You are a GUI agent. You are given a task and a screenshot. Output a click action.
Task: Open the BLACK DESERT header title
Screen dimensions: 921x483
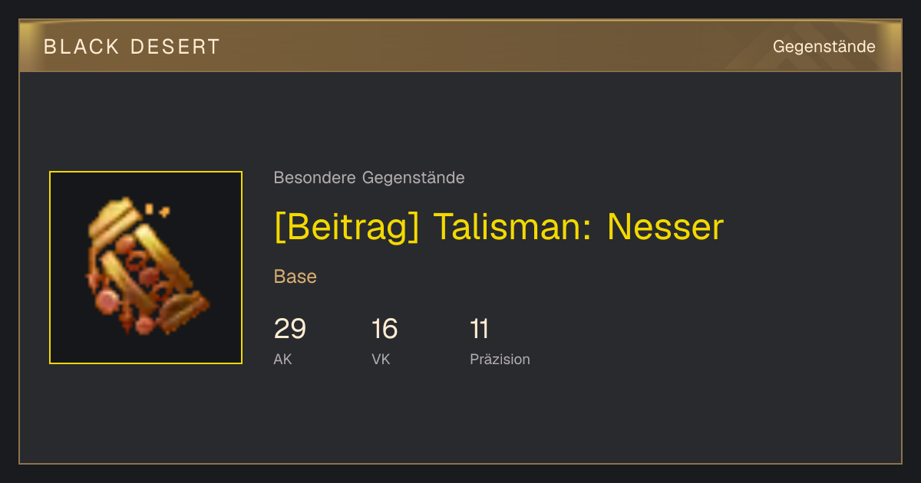tap(132, 47)
